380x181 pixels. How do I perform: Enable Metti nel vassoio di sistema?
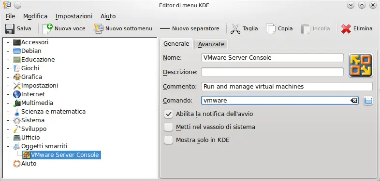(168, 127)
